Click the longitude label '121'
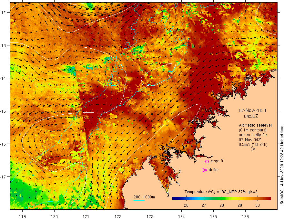The width and height of the screenshot is (284, 219). click(86, 216)
